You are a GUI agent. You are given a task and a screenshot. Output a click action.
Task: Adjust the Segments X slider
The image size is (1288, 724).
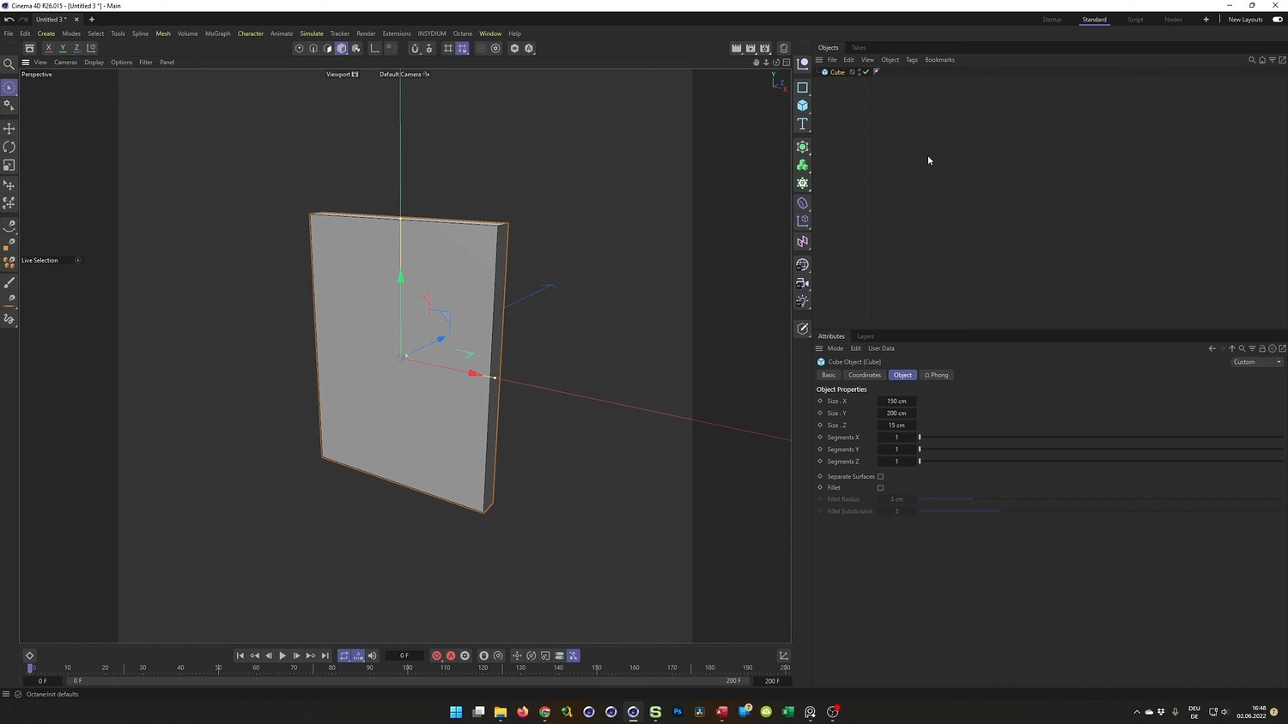tap(1101, 437)
